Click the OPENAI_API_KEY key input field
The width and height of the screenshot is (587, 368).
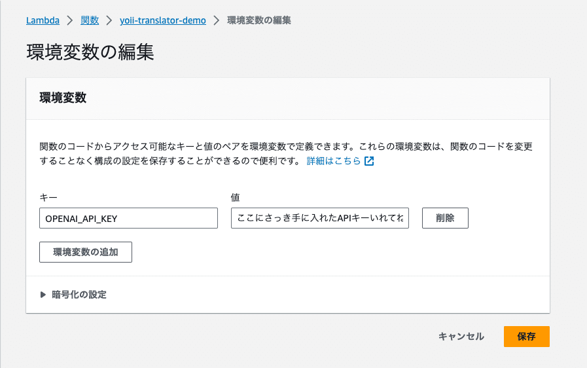click(128, 218)
